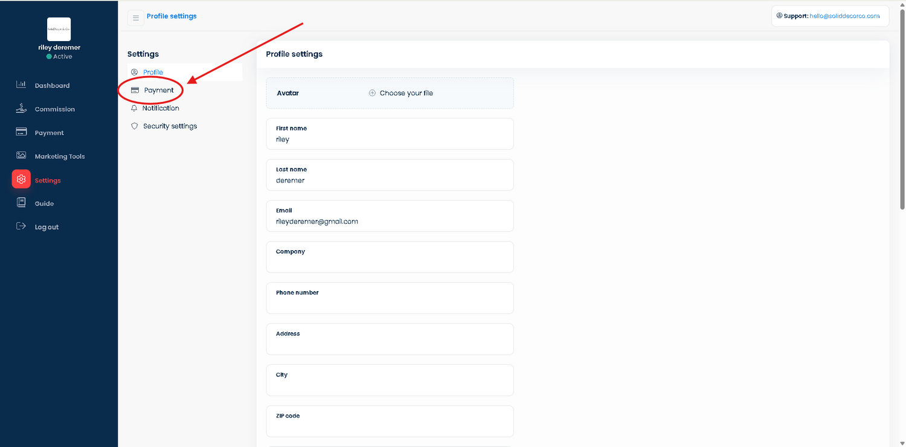Open Payment from the sidebar card icon
Viewport: 906px width, 447px height.
tap(21, 132)
